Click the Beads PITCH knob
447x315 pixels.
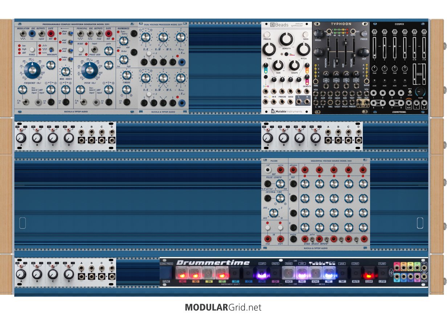304,50
